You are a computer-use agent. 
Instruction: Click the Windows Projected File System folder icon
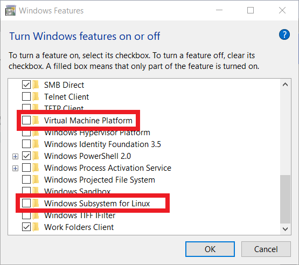[x=36, y=180]
